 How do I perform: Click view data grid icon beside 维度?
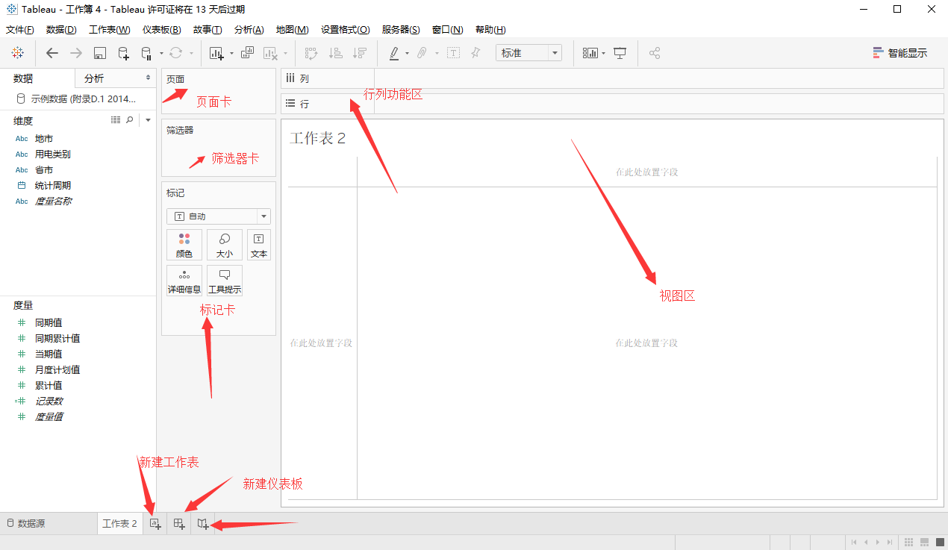click(x=116, y=120)
